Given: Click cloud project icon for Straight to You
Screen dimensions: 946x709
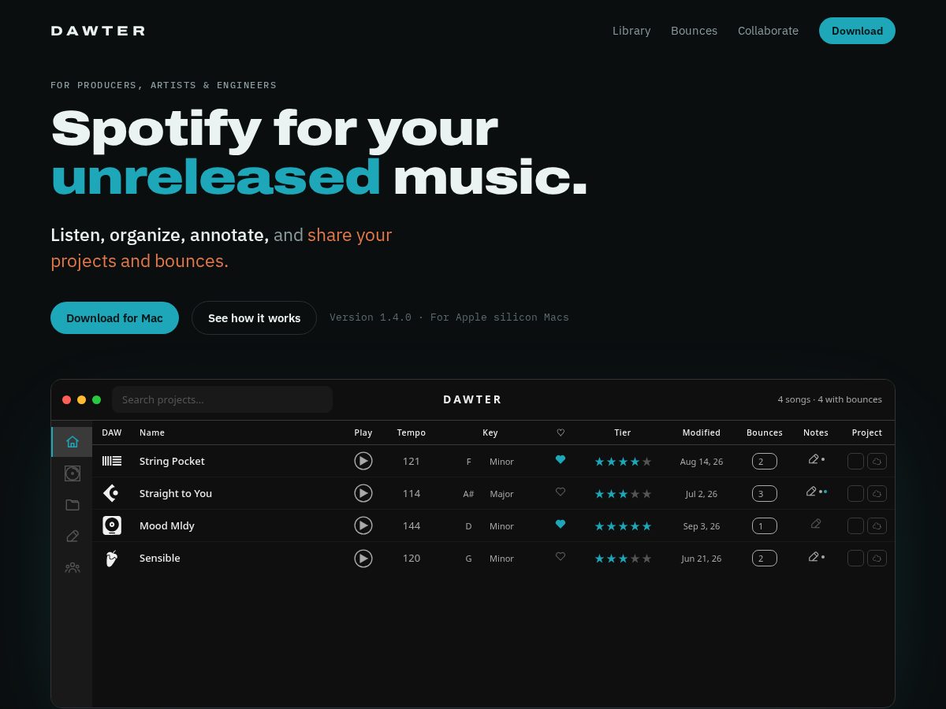Looking at the screenshot, I should click(x=877, y=493).
